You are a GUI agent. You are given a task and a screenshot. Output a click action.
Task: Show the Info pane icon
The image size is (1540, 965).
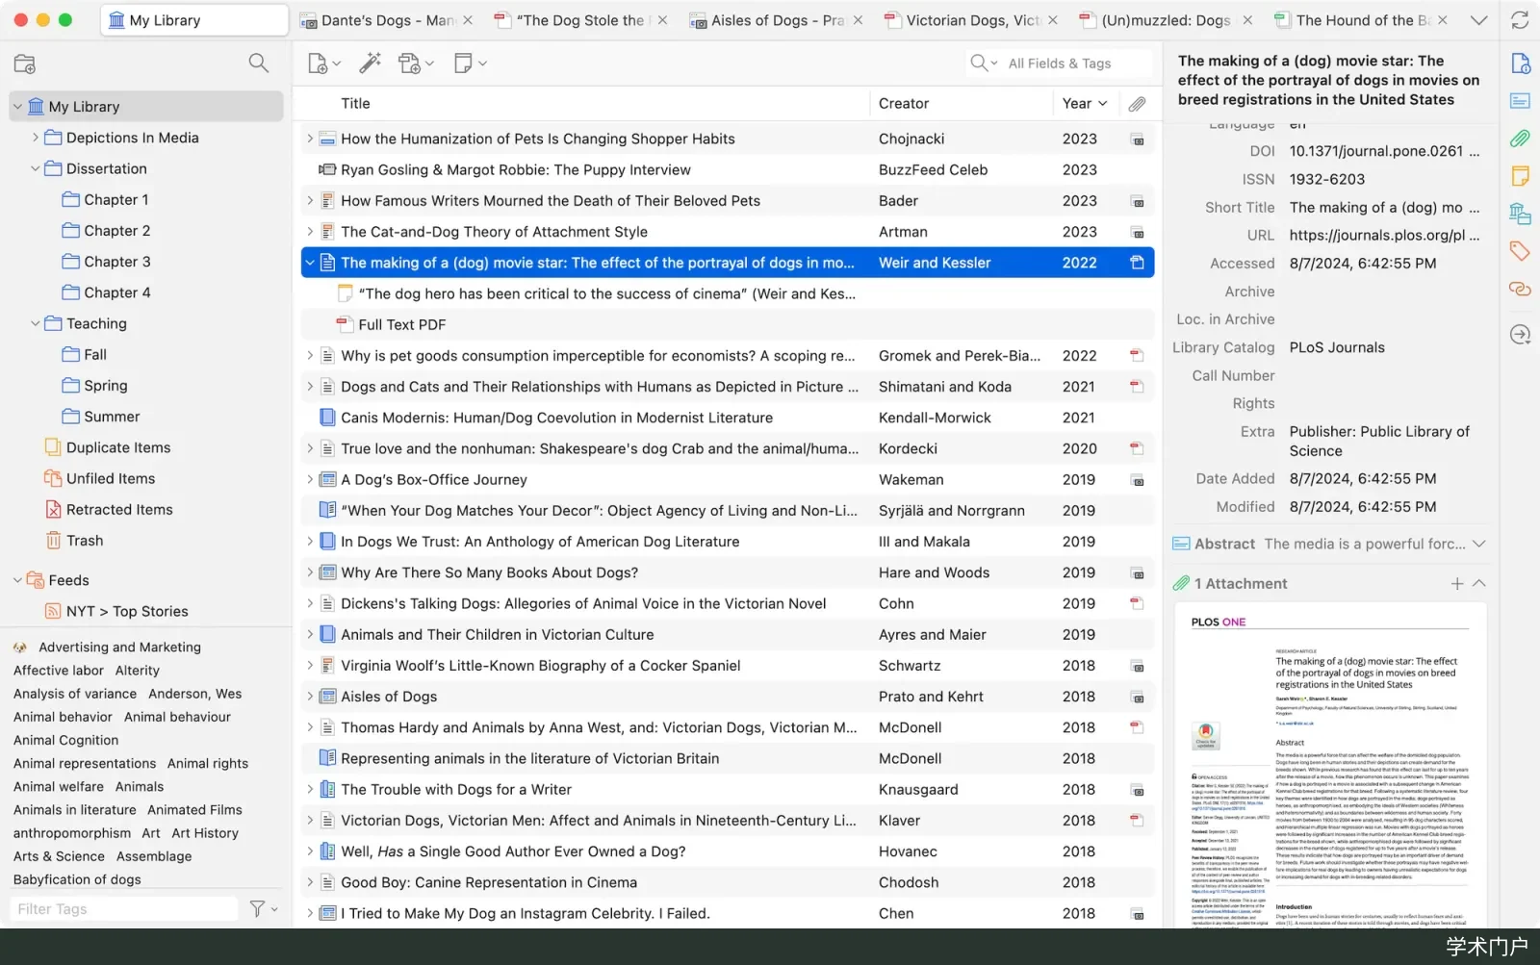click(x=1520, y=63)
